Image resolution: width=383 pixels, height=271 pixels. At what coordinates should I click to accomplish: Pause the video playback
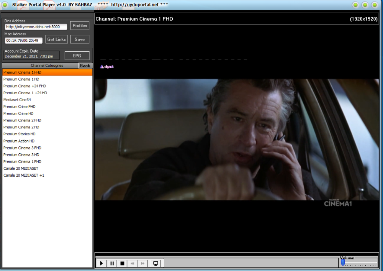(112, 263)
